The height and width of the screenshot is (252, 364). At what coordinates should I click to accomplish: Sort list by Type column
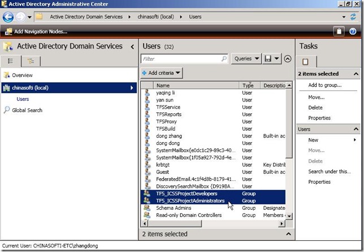[250, 86]
